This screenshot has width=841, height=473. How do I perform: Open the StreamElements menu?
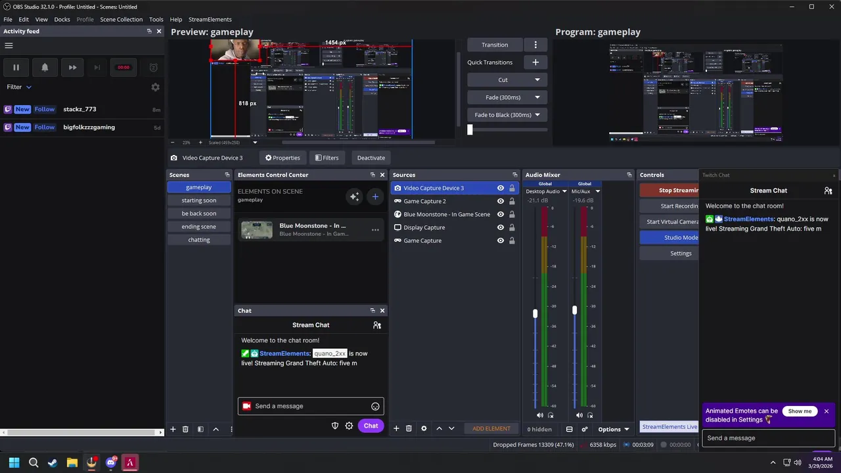tap(210, 20)
